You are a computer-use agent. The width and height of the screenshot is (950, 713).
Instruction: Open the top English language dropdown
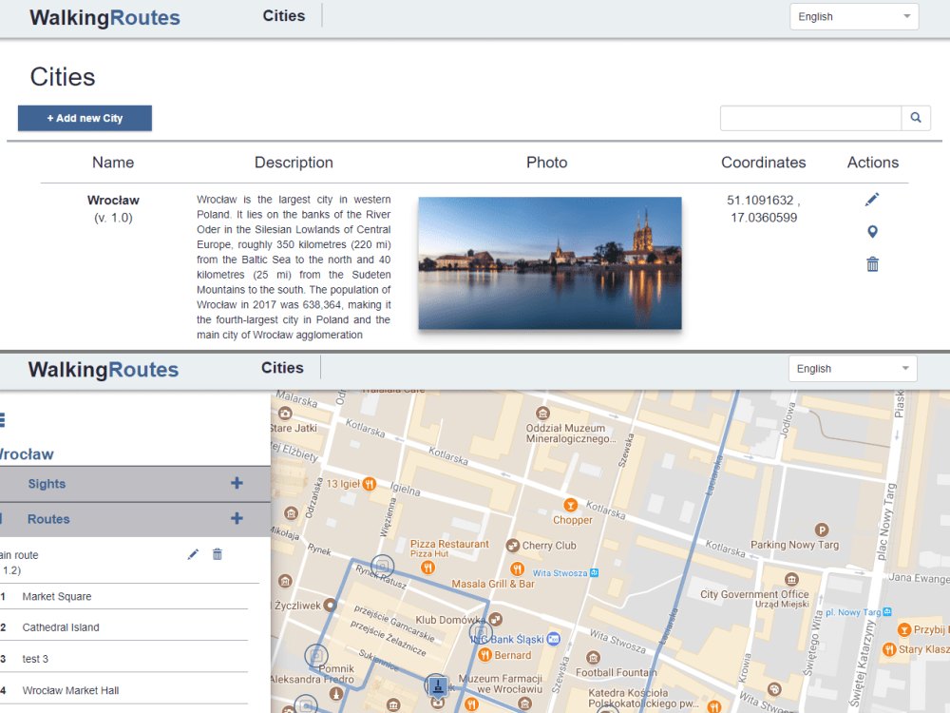point(854,16)
